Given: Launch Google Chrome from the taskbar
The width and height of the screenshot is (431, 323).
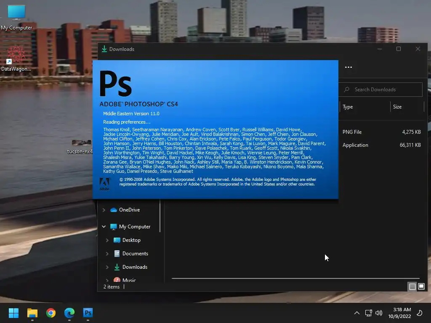Looking at the screenshot, I should (x=51, y=313).
